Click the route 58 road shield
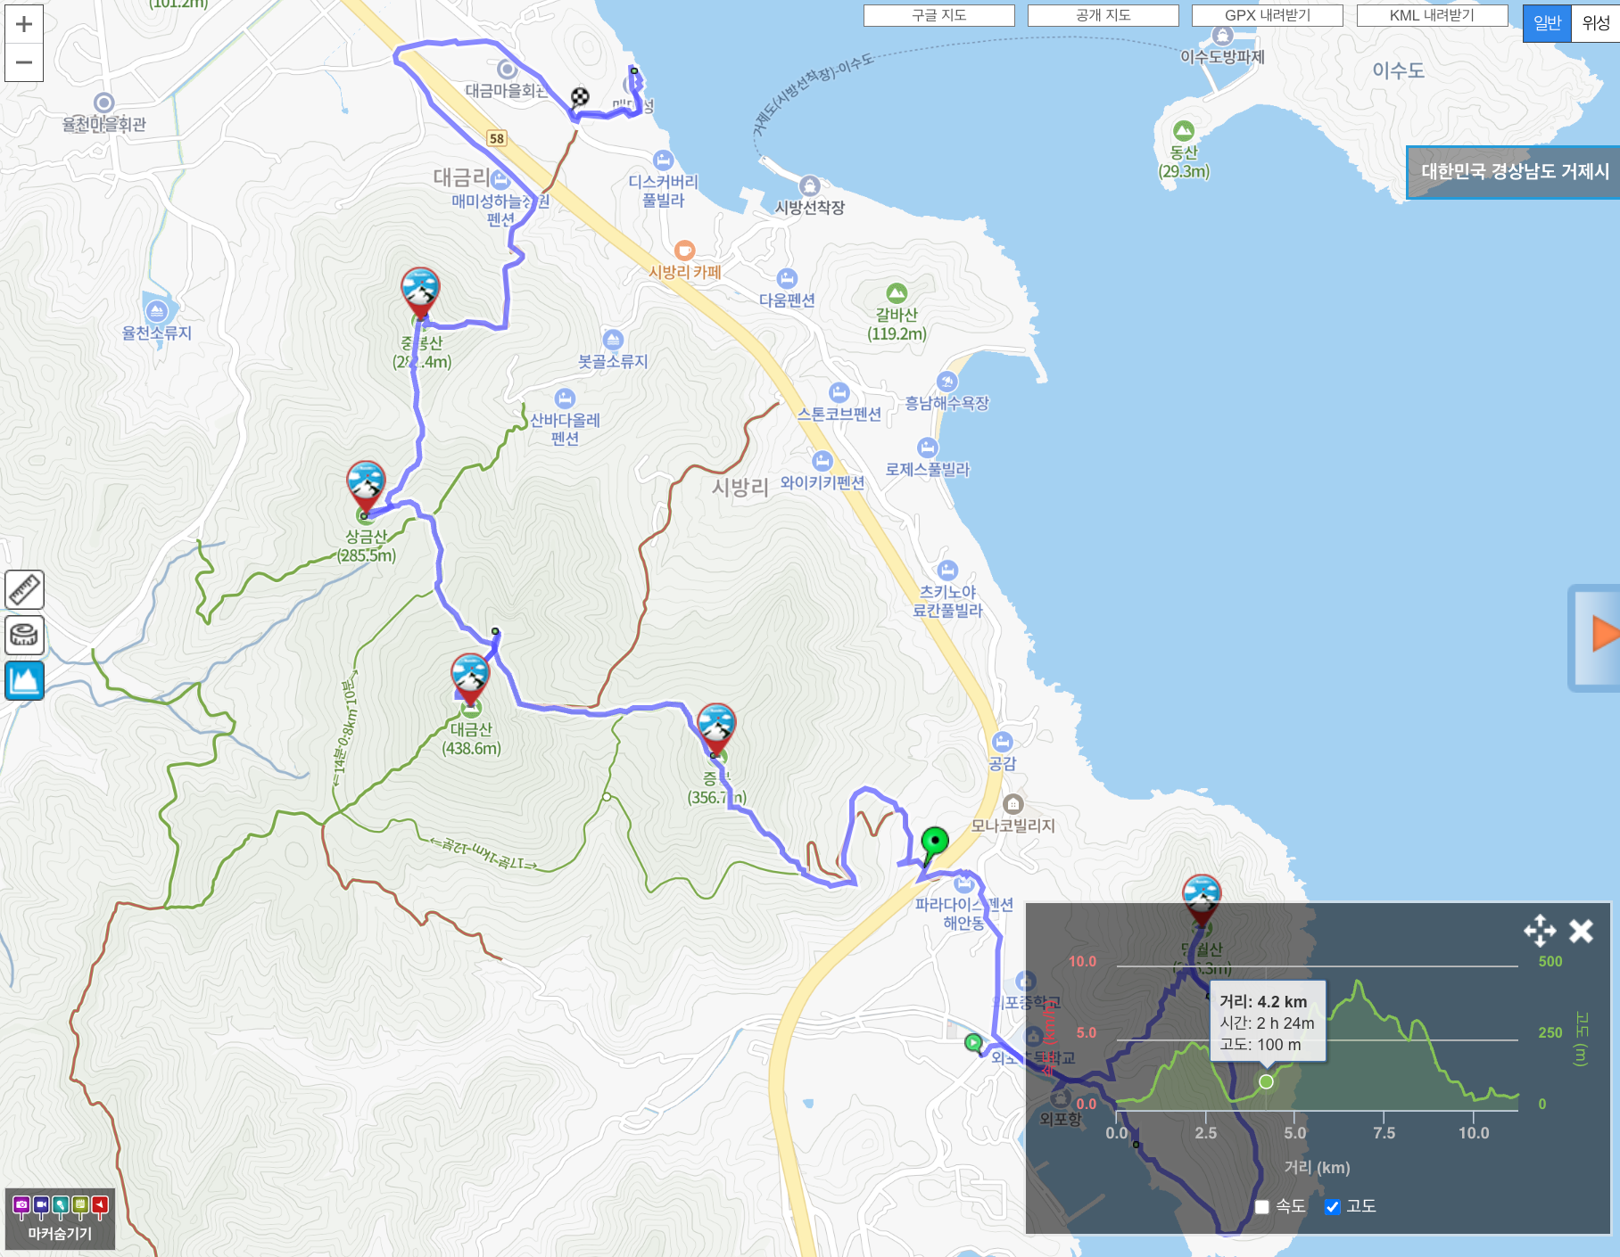Viewport: 1620px width, 1257px height. (x=497, y=138)
